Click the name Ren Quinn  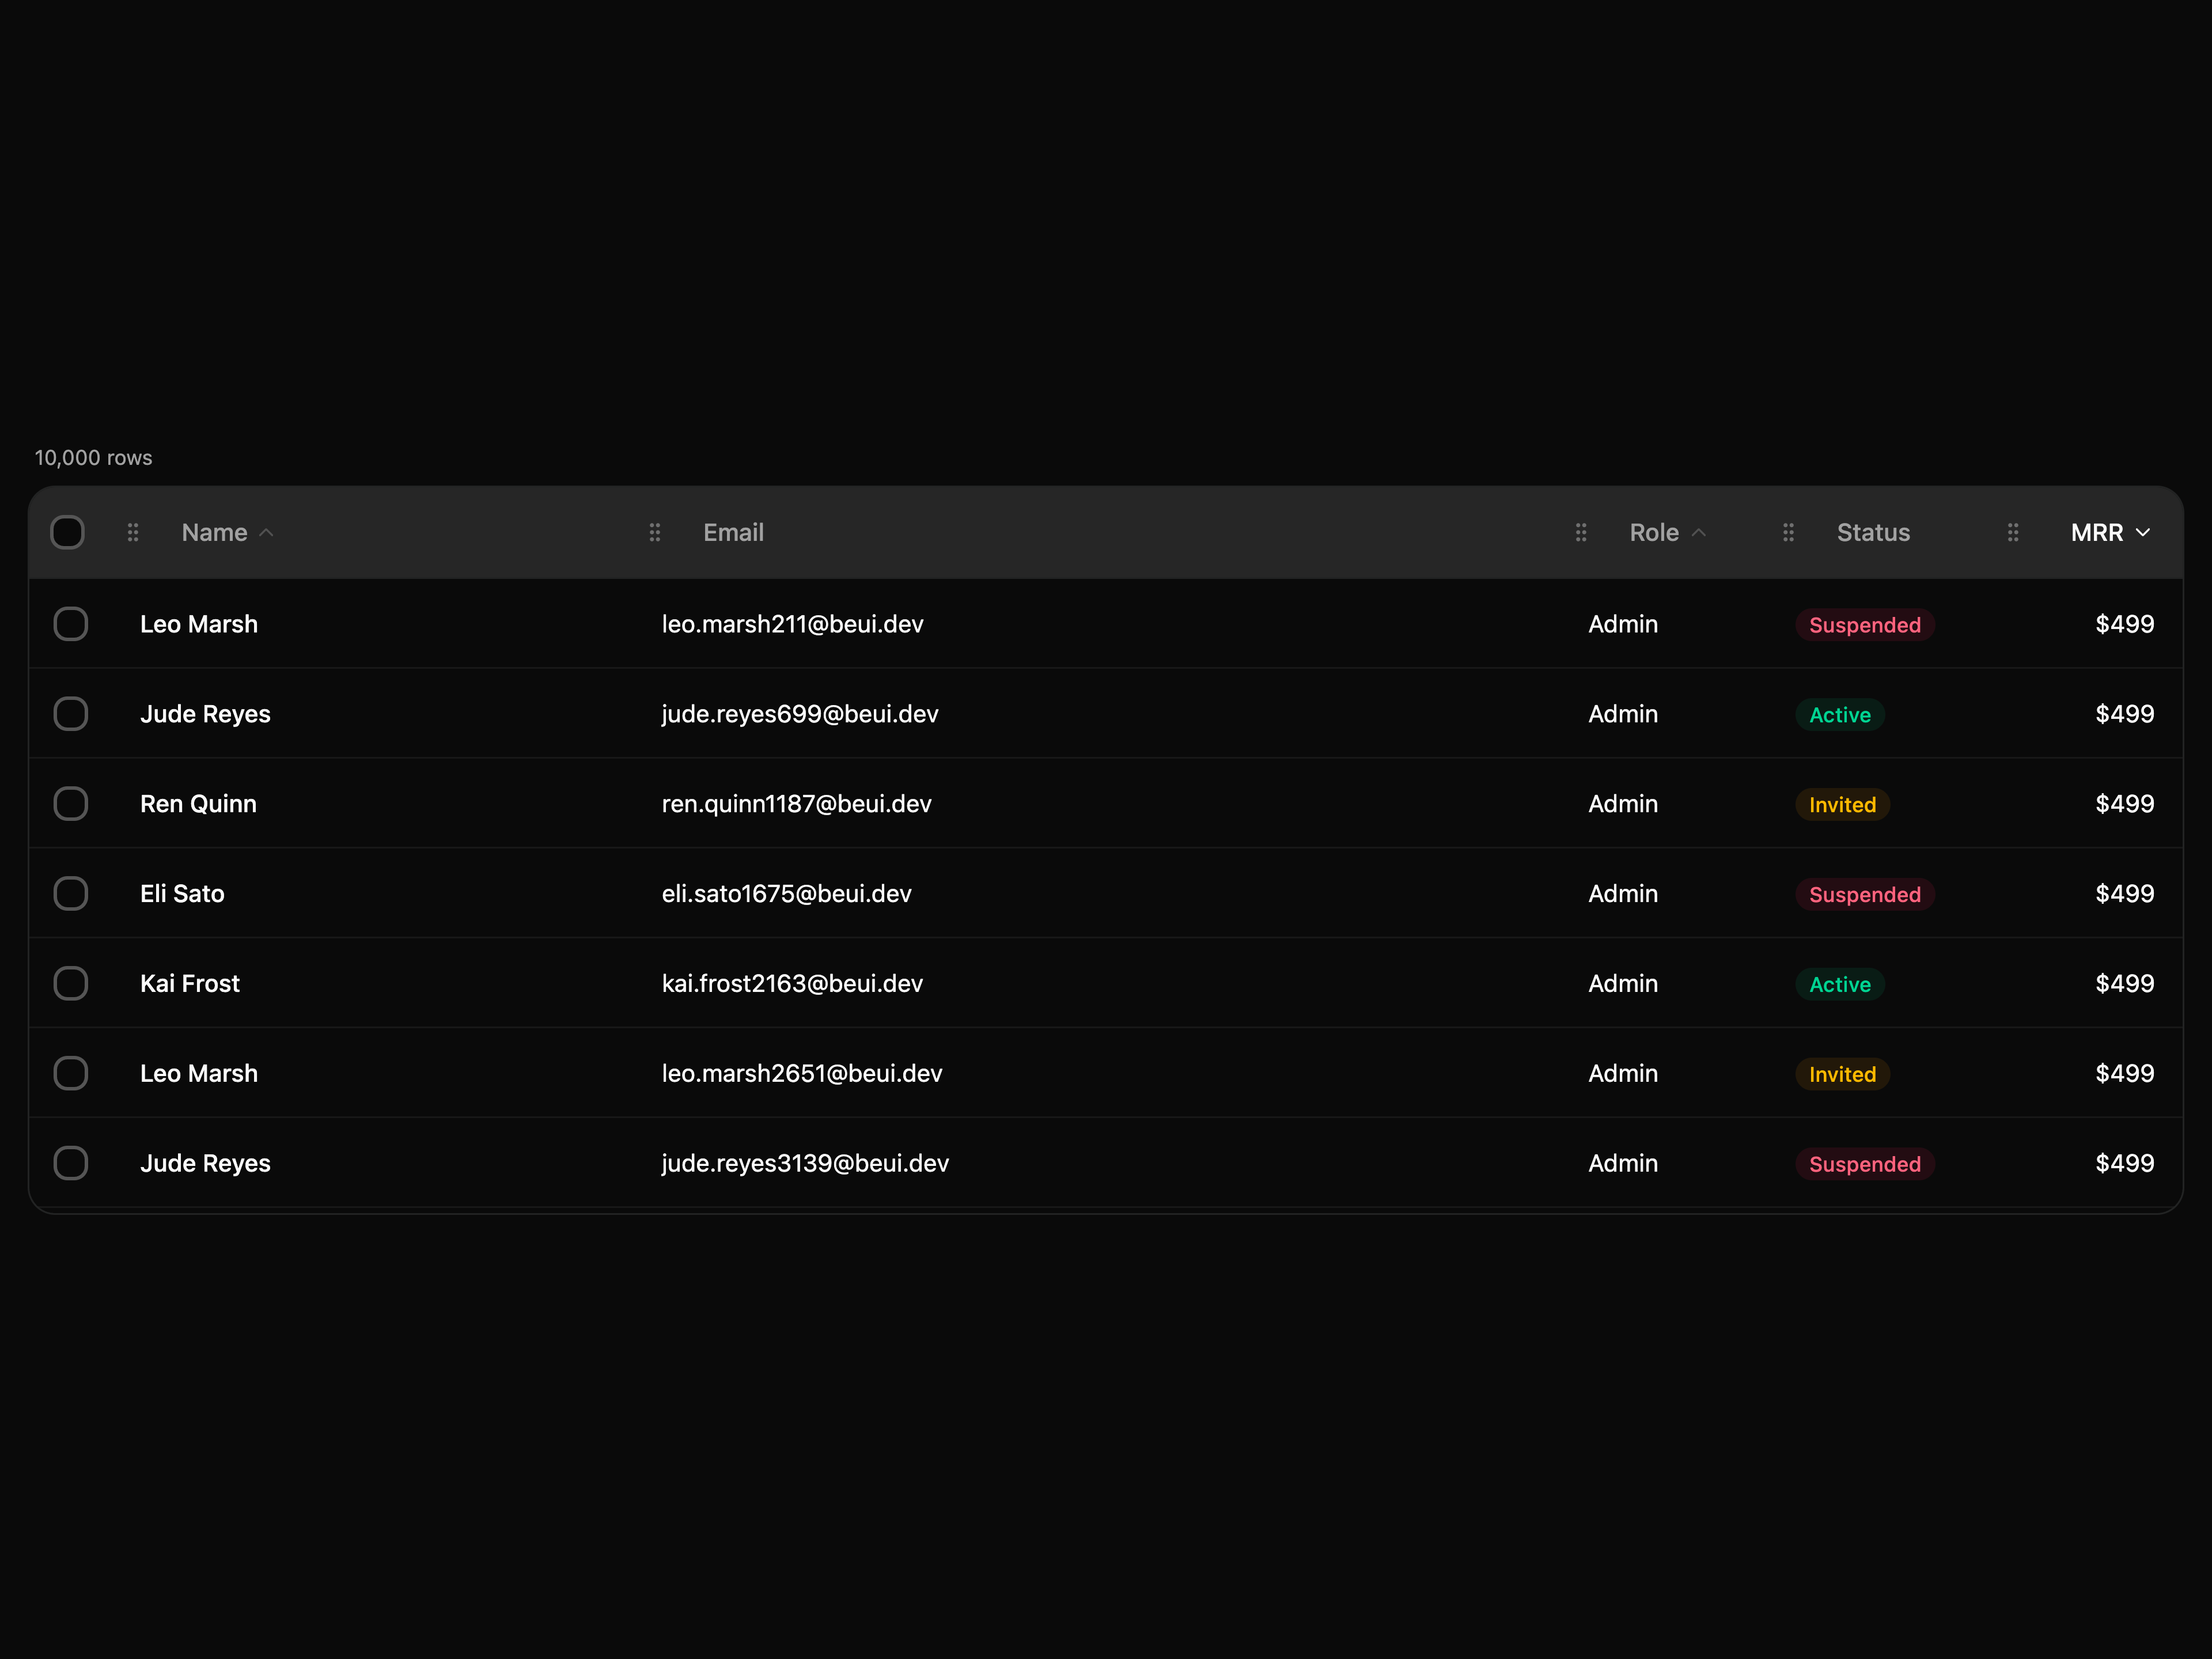coord(198,804)
